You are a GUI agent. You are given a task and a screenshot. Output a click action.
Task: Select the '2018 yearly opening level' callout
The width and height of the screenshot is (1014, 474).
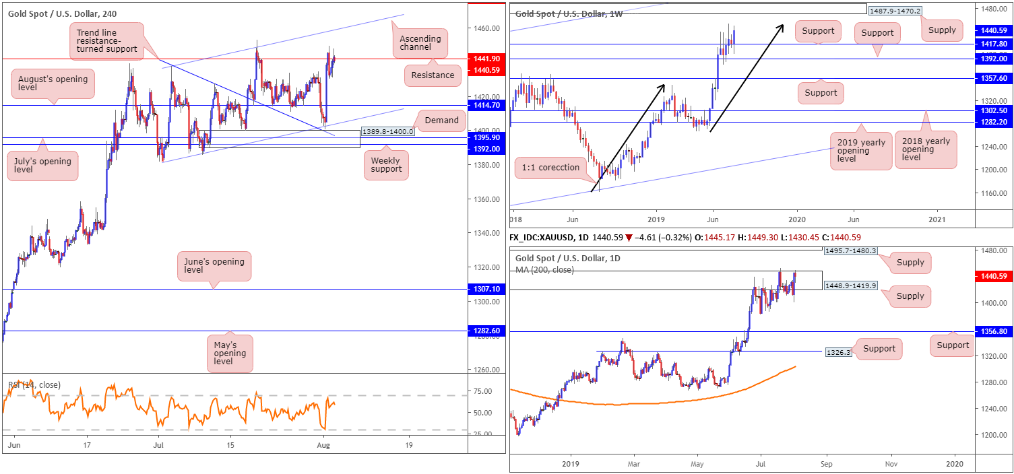(927, 150)
